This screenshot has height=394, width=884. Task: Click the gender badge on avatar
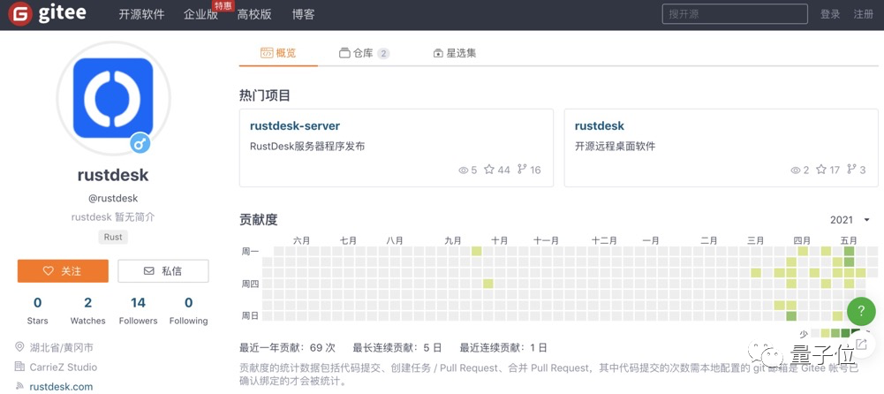pyautogui.click(x=140, y=143)
